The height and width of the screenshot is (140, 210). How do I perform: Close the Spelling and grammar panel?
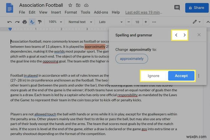pos(199,35)
